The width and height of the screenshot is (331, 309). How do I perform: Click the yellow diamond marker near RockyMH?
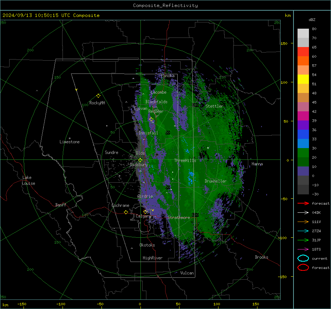pos(98,96)
